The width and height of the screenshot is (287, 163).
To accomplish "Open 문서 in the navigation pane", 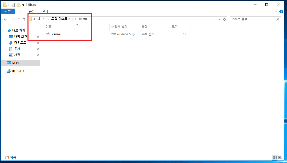I will [17, 49].
